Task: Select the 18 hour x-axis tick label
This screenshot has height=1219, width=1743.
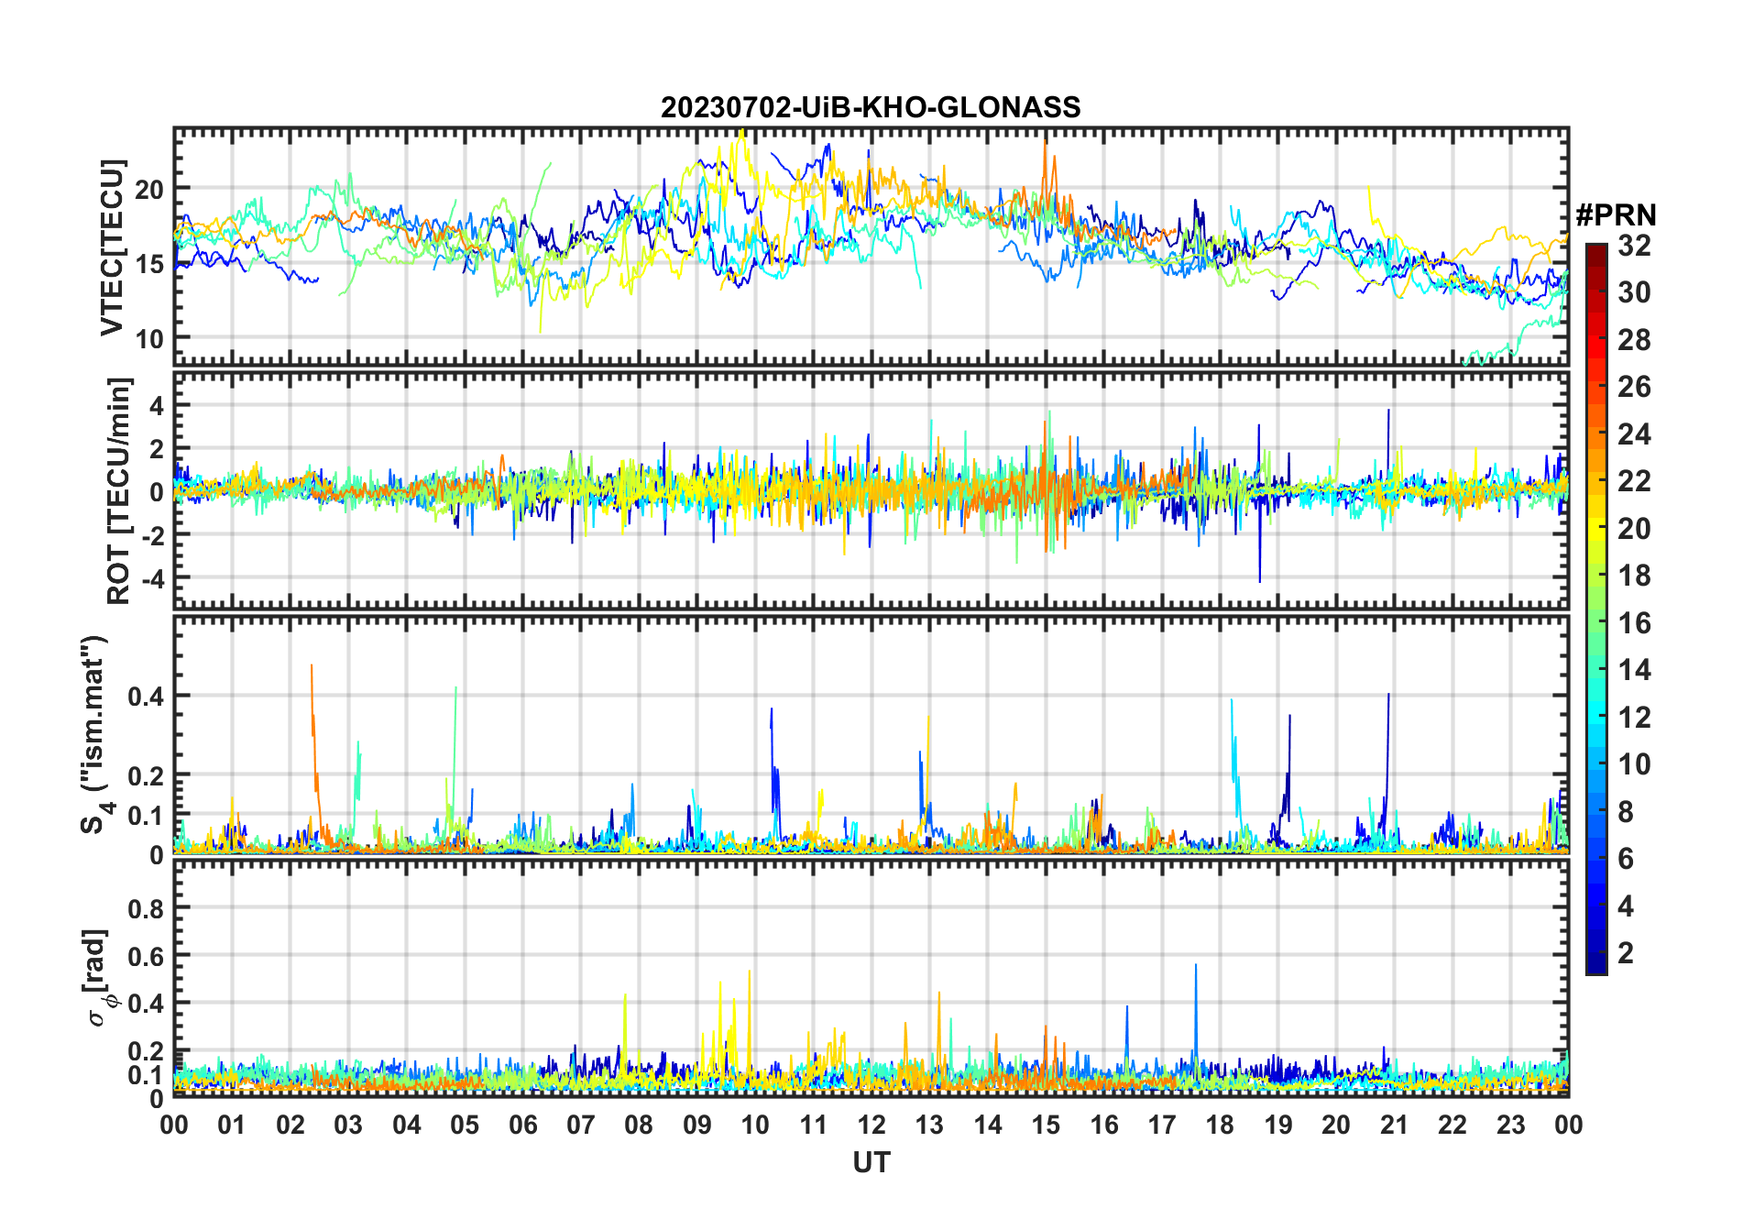Action: coord(1220,1125)
